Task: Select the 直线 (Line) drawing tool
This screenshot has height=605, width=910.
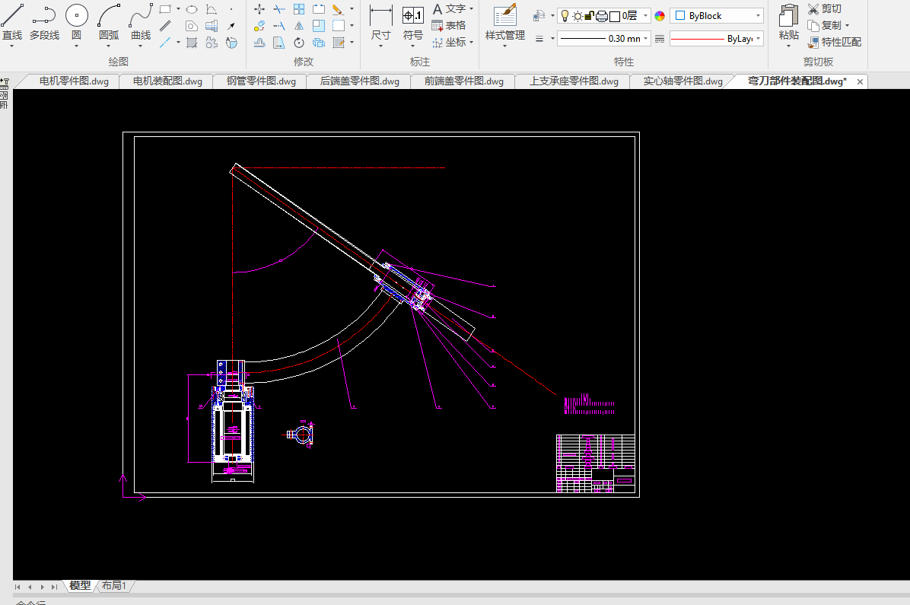Action: [x=12, y=21]
